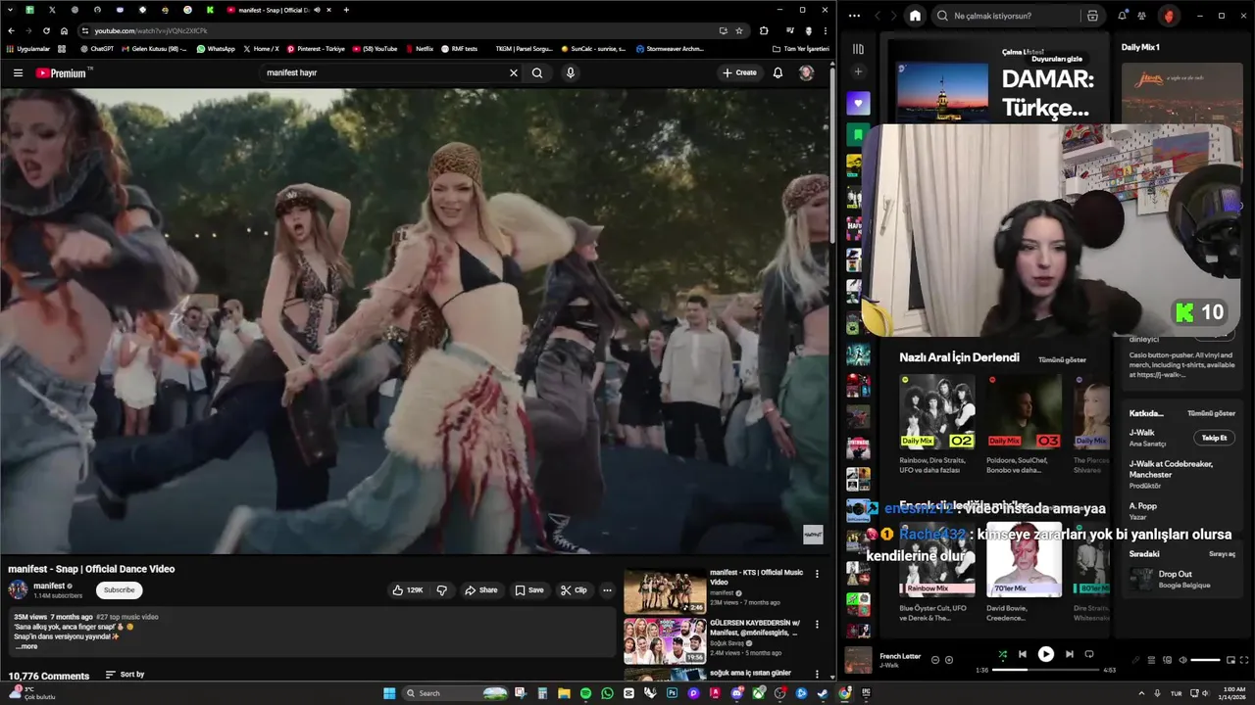Image resolution: width=1255 pixels, height=705 pixels.
Task: Open options for GÜLERSEN KAYBEDERSİN suggestion
Action: (817, 625)
